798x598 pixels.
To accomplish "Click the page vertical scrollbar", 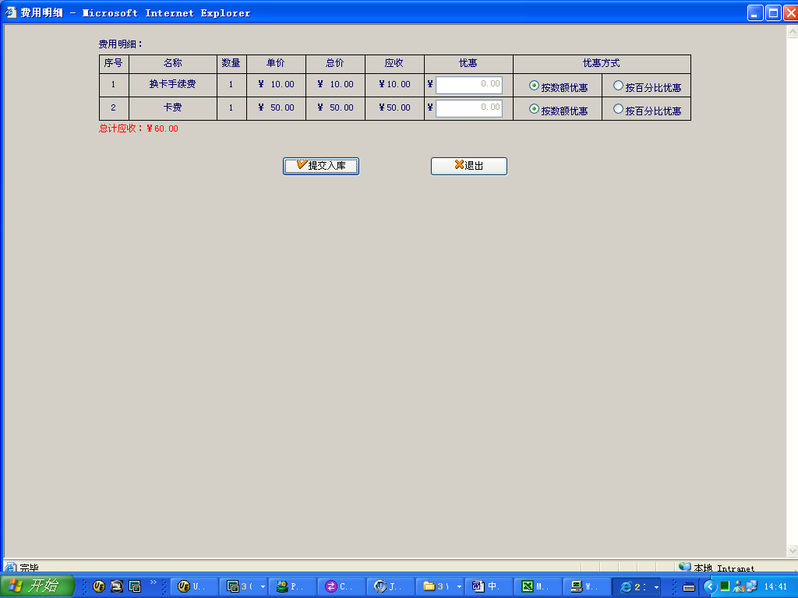I will coord(792,296).
